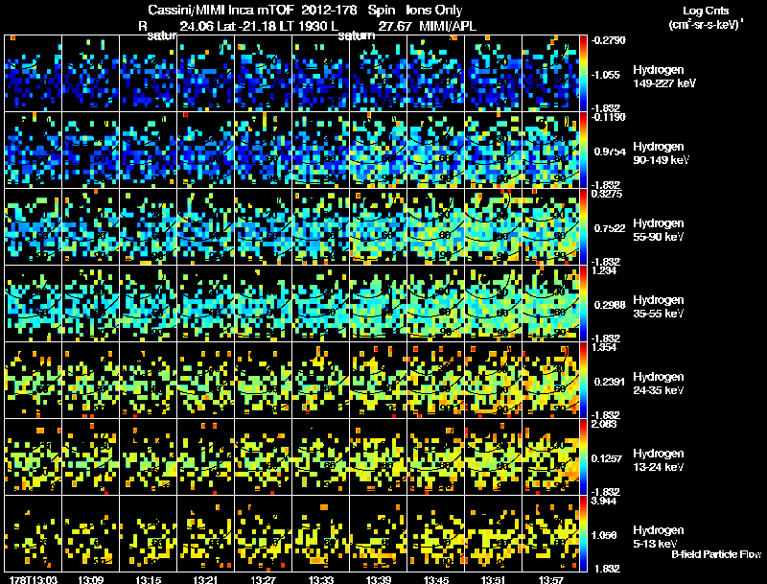Select the Hydrogen 35-55 keV panel at 13:39
767x584 pixels.
coord(378,303)
